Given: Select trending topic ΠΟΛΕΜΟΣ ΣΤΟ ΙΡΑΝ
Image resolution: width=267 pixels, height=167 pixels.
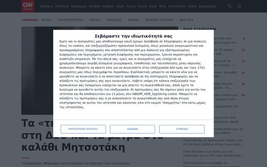Looking at the screenshot, I should tap(159, 20).
